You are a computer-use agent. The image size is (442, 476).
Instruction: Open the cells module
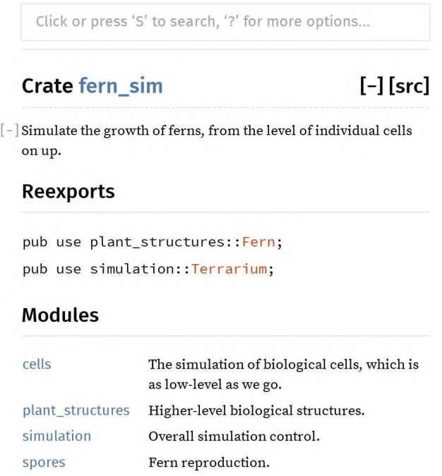[37, 364]
